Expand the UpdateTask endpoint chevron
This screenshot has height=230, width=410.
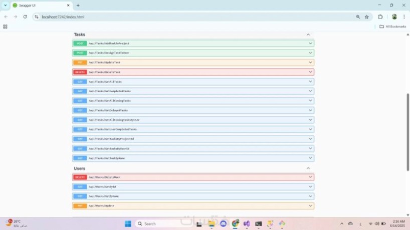(310, 62)
